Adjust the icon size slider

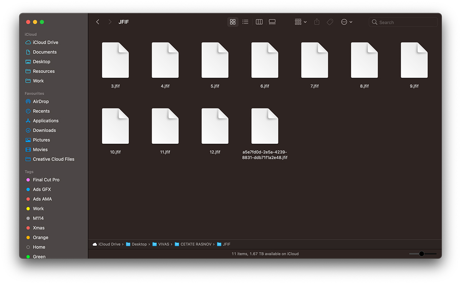coord(421,254)
